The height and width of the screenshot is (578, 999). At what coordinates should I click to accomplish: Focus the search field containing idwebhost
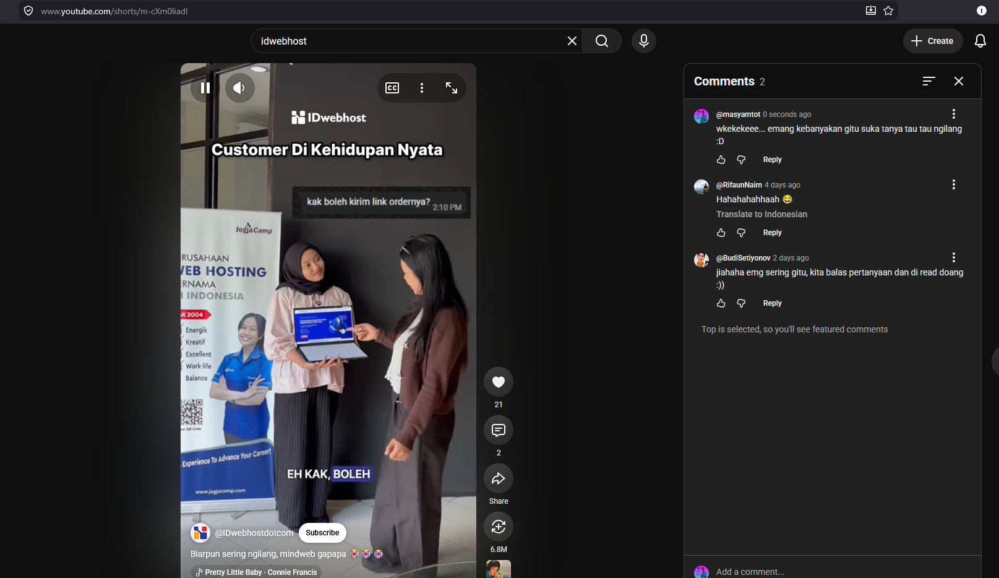tap(408, 41)
